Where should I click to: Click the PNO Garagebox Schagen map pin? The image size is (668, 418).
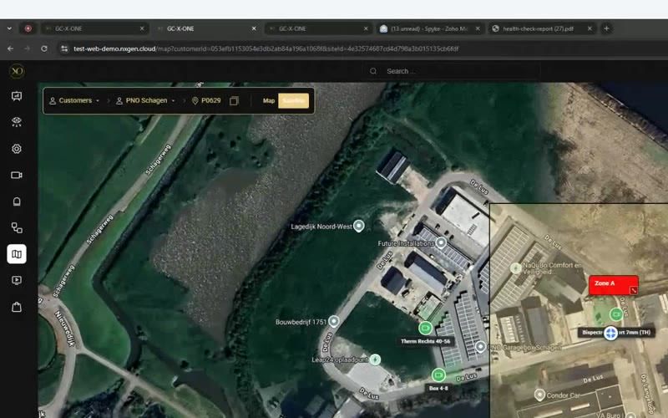(x=481, y=347)
